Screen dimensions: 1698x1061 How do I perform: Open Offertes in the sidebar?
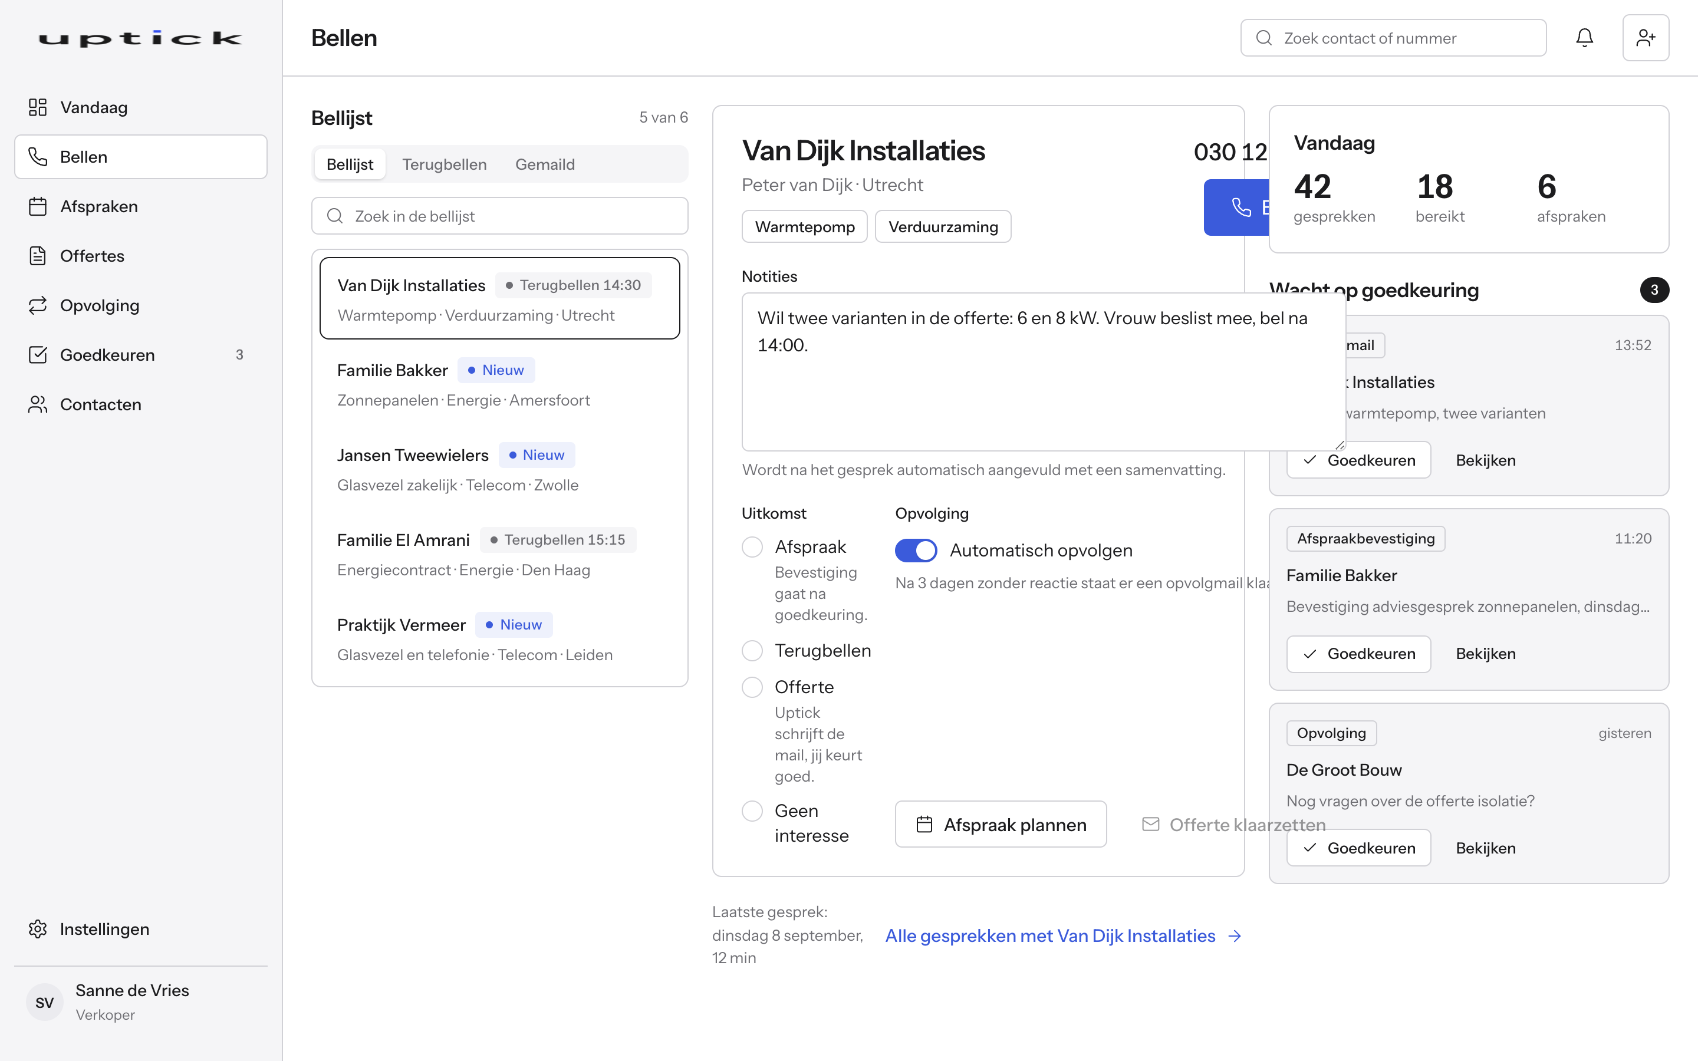[140, 256]
